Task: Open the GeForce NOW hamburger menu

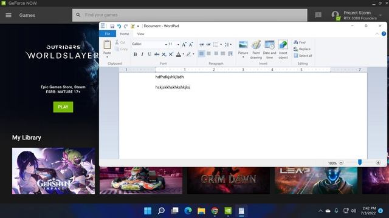Action: (9, 15)
